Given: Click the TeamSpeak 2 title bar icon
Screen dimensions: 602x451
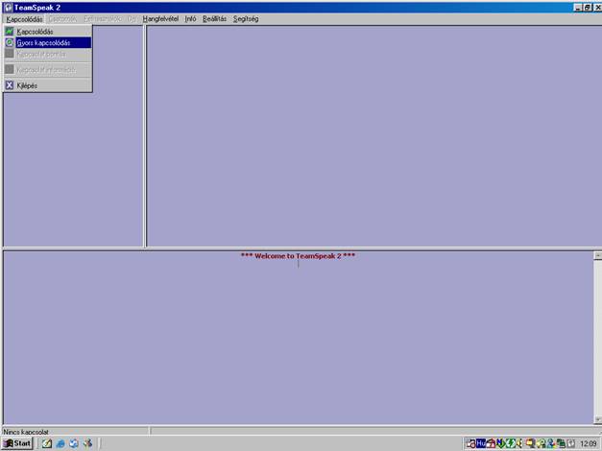Looking at the screenshot, I should (8, 8).
